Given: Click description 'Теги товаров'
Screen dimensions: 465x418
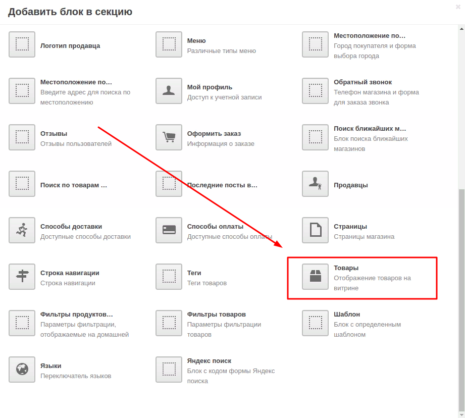Looking at the screenshot, I should (x=206, y=283).
